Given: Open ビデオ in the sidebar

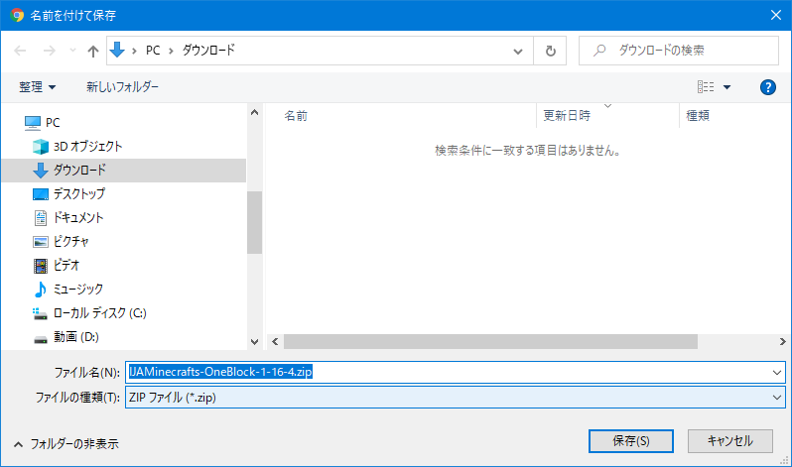Looking at the screenshot, I should (66, 265).
